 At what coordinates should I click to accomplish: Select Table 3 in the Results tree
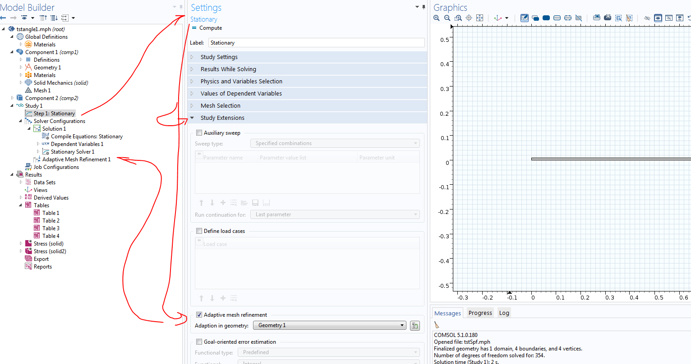[51, 228]
